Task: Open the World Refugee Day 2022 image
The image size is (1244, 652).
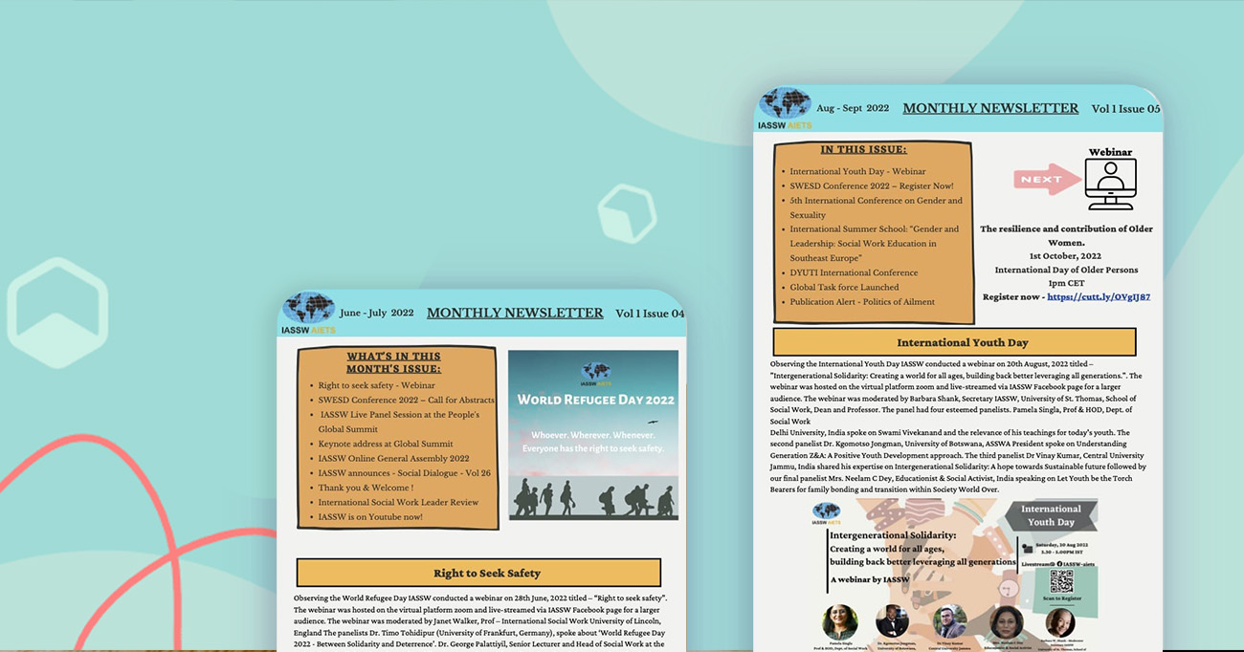Action: coord(593,435)
